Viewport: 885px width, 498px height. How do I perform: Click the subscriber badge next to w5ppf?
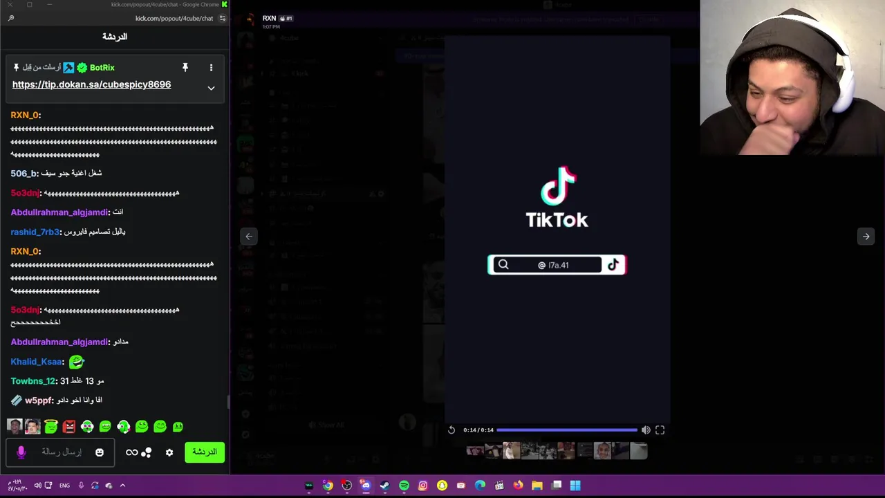(17, 400)
